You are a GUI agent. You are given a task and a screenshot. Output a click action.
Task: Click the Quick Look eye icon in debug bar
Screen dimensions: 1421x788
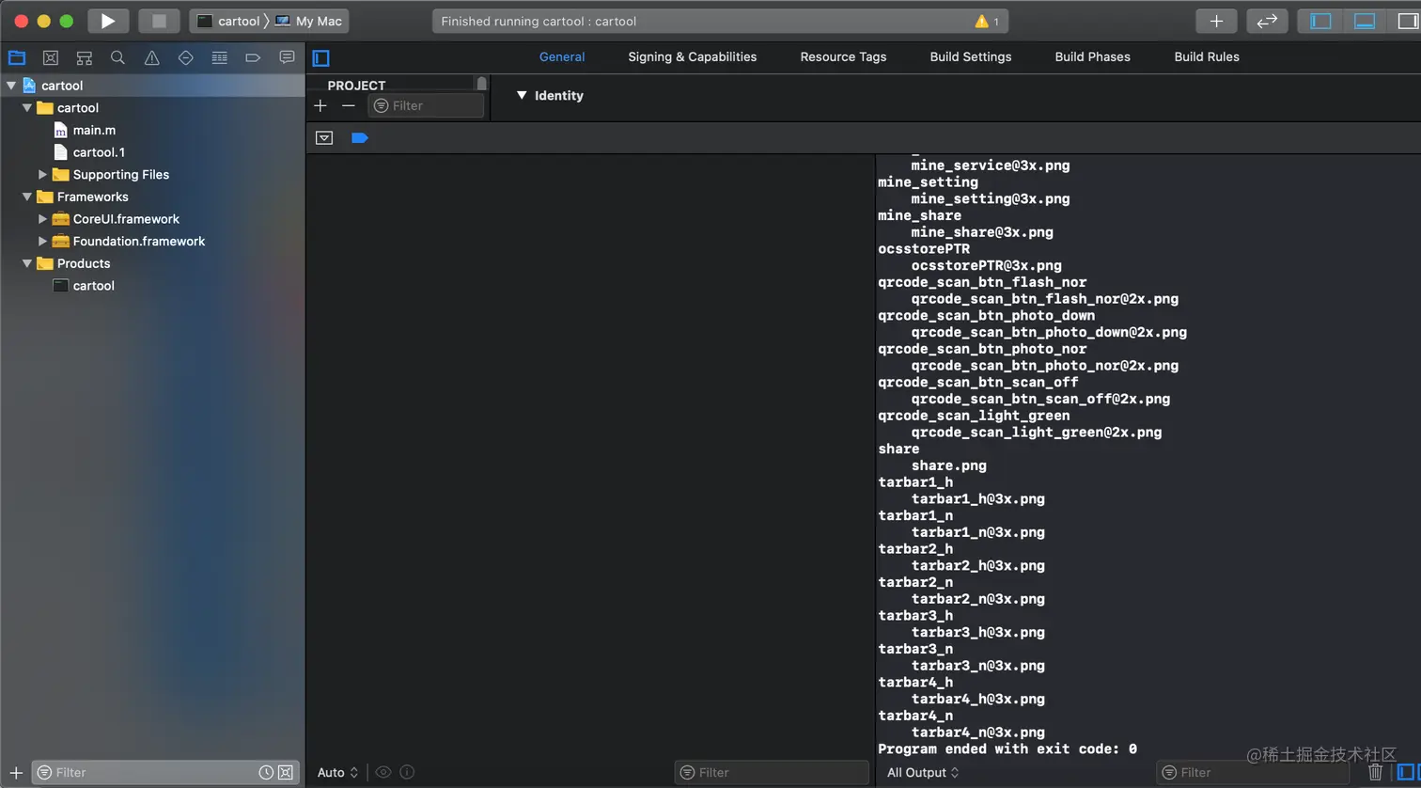click(x=383, y=772)
